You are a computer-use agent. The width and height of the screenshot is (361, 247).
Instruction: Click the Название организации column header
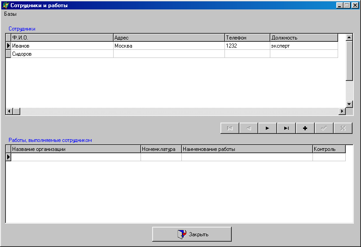tap(76, 149)
